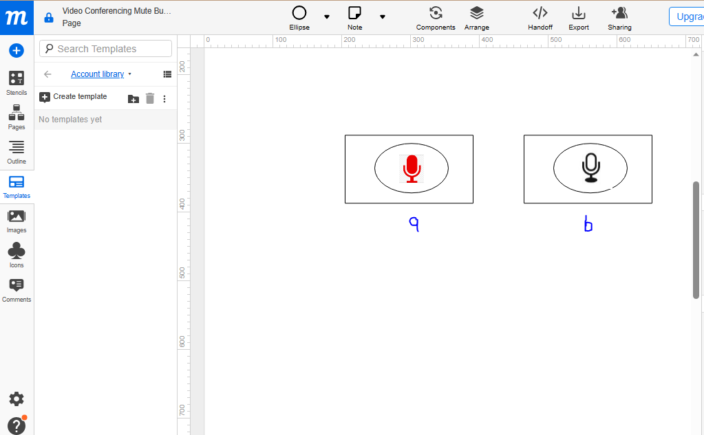This screenshot has height=435, width=704.
Task: Click the Search Templates field
Action: [x=105, y=48]
